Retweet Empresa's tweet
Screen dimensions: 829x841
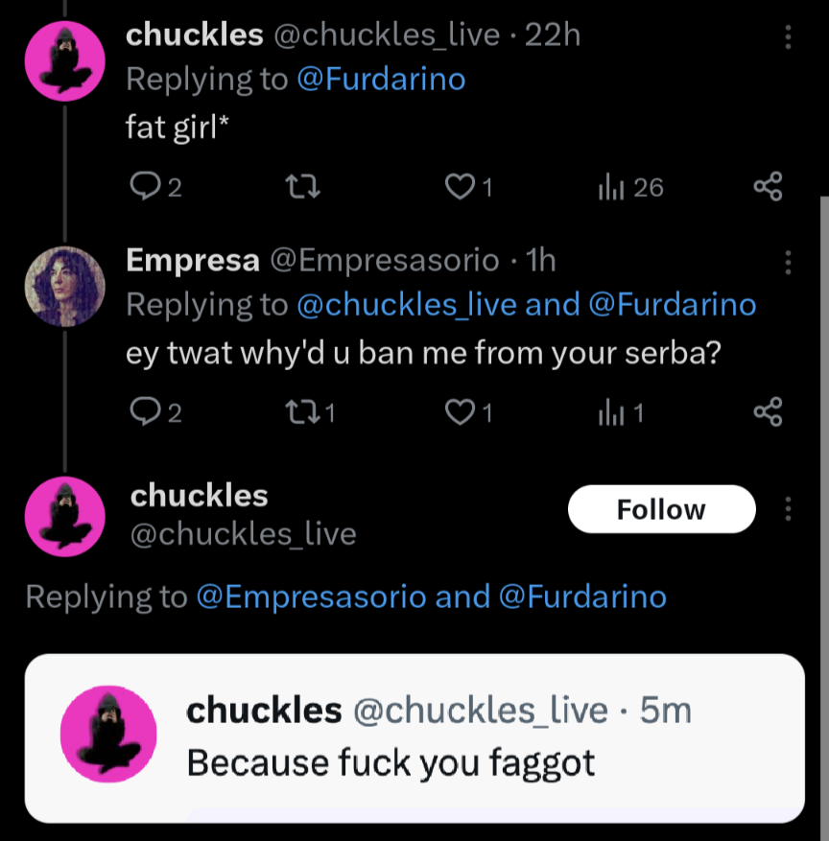click(x=302, y=412)
